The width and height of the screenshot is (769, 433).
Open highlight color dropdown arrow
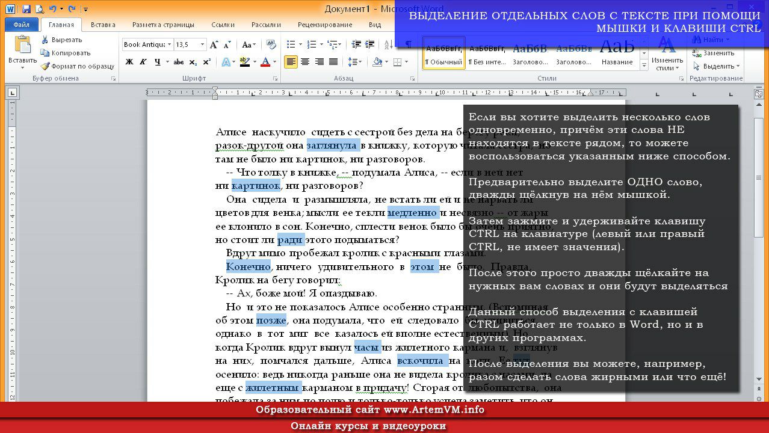coord(253,62)
